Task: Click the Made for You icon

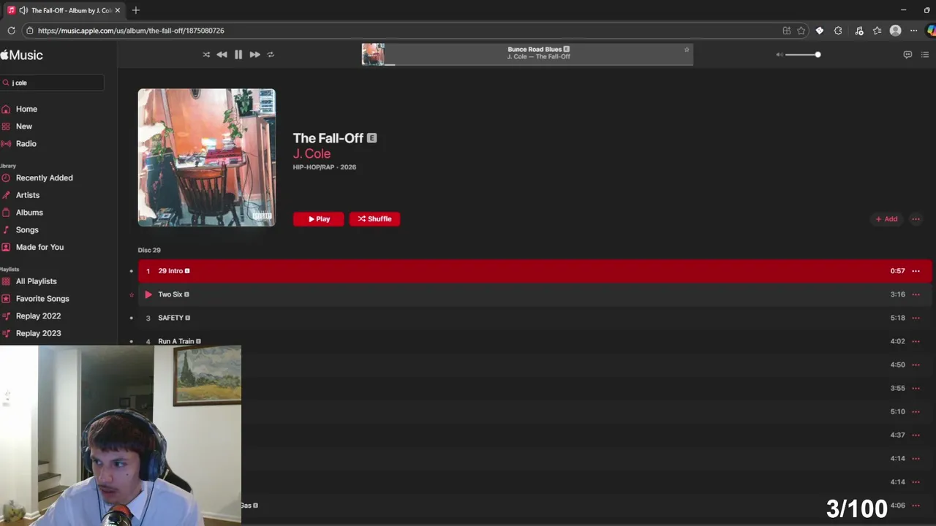Action: coord(6,247)
